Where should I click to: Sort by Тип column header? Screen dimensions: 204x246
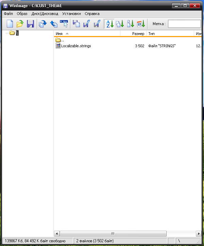(x=170, y=34)
